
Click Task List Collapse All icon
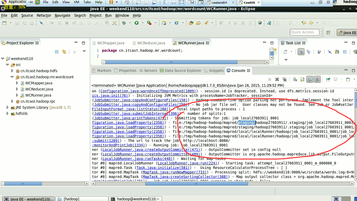[x=345, y=52]
